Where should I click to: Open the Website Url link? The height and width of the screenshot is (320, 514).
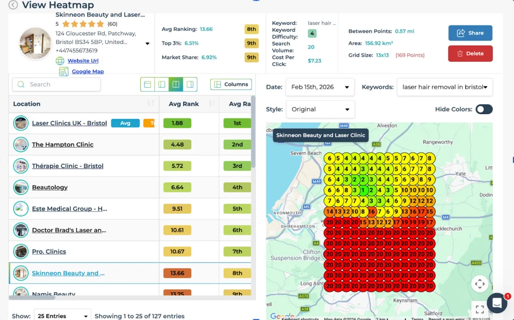pyautogui.click(x=83, y=61)
